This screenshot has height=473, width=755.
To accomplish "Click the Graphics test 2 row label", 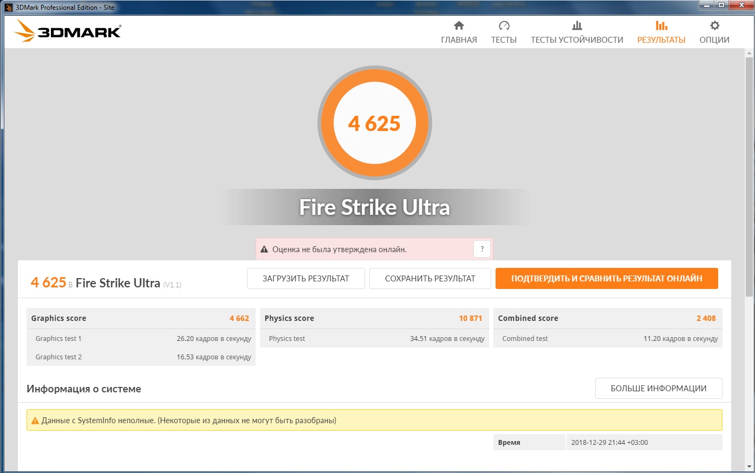I will tap(58, 357).
